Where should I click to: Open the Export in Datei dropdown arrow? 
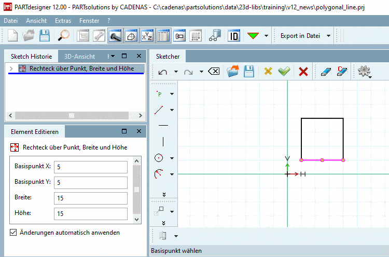[329, 36]
